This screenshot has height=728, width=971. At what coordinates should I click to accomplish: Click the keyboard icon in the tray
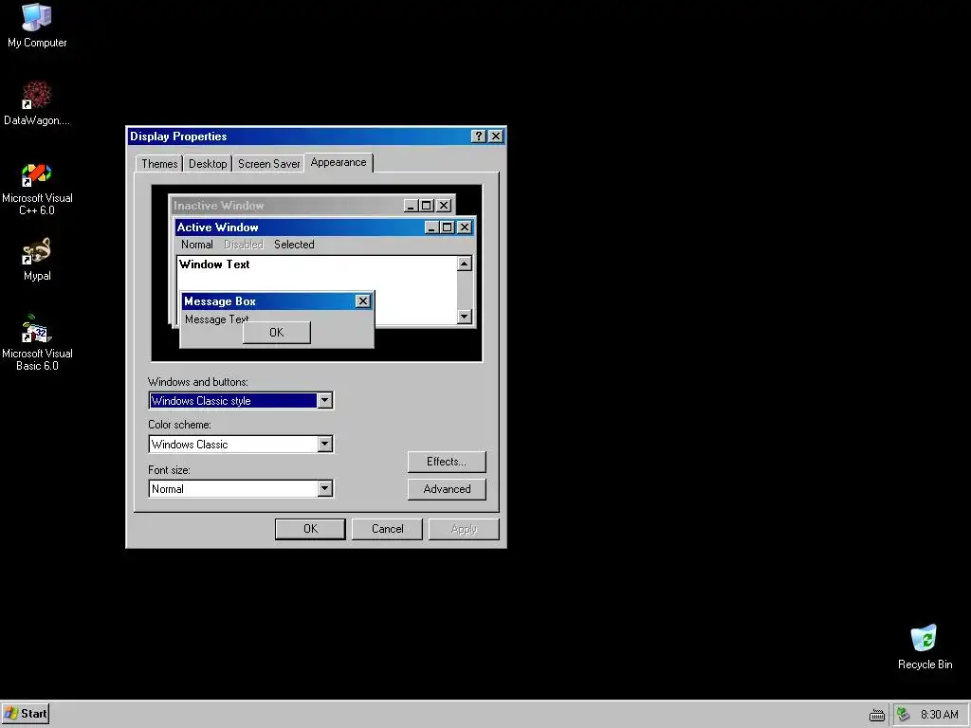pyautogui.click(x=876, y=715)
